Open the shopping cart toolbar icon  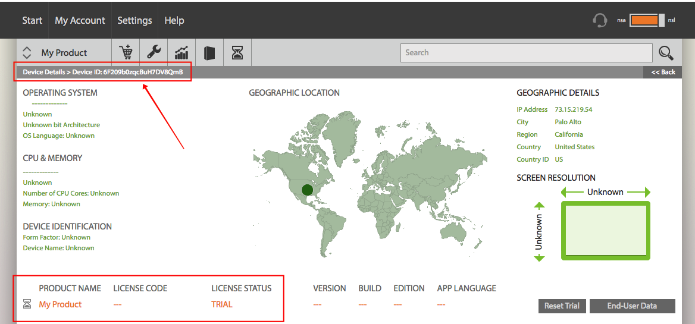(x=126, y=52)
